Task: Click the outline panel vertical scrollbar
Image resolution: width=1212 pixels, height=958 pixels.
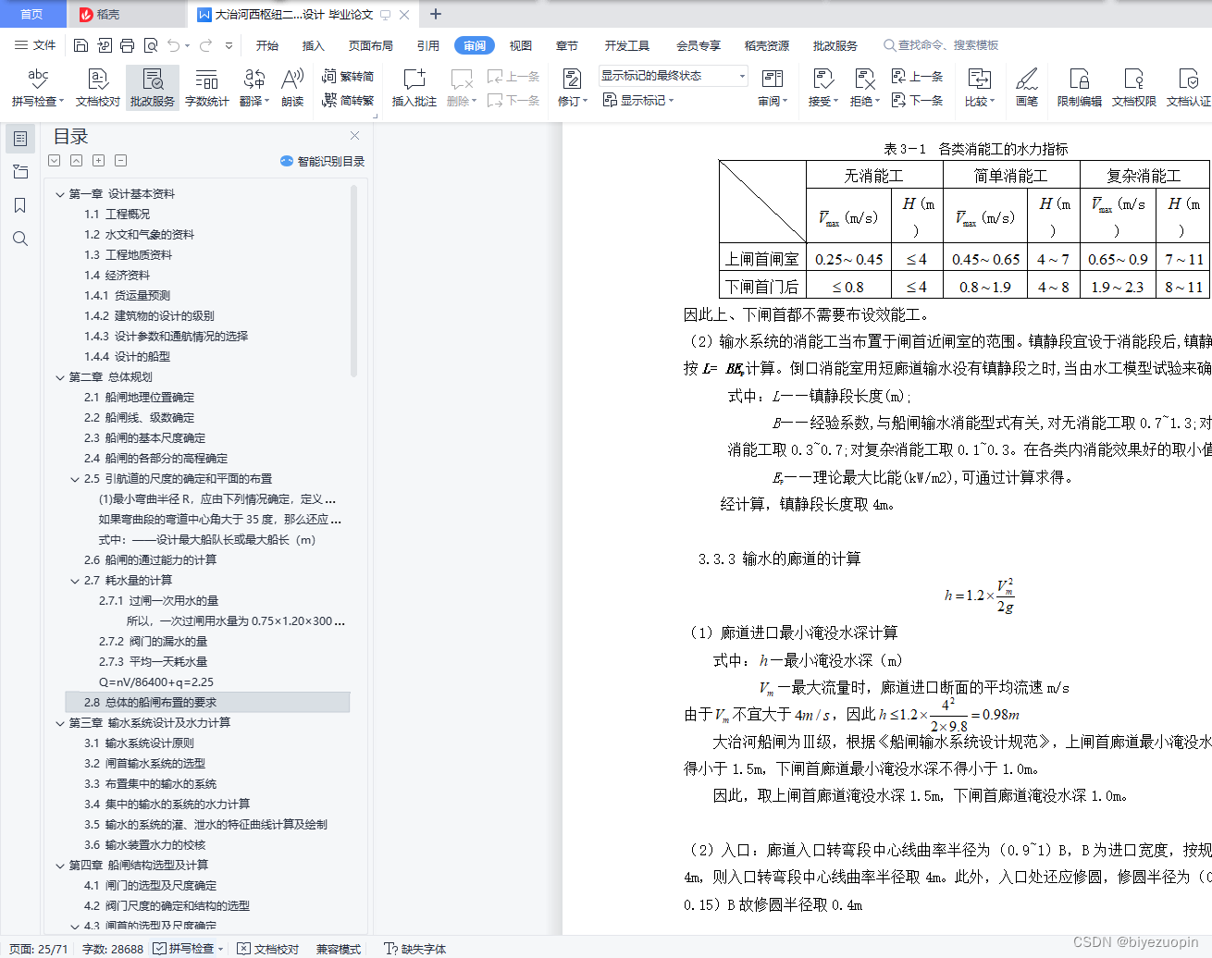Action: [x=353, y=281]
